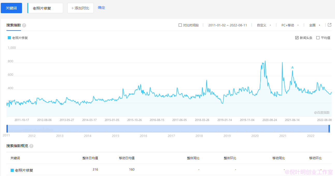The width and height of the screenshot is (335, 176).
Task: Click the blue 关键词 label
Action: (11, 8)
